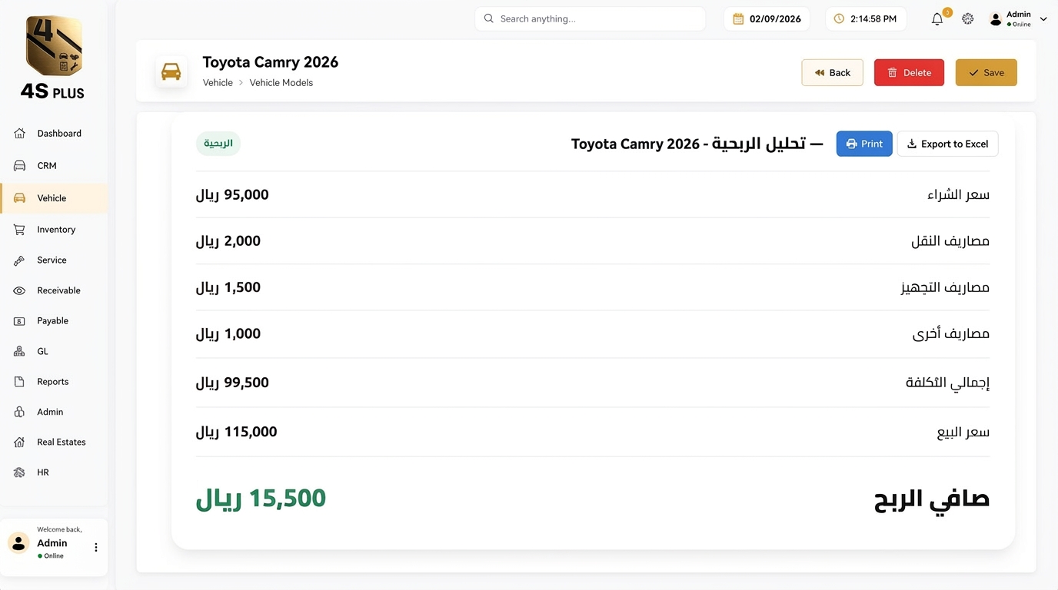Click the calendar icon beside date

pyautogui.click(x=738, y=19)
